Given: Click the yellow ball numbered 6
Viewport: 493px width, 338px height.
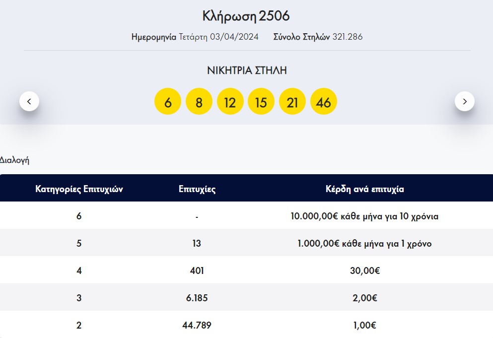Looking at the screenshot, I should click(168, 102).
